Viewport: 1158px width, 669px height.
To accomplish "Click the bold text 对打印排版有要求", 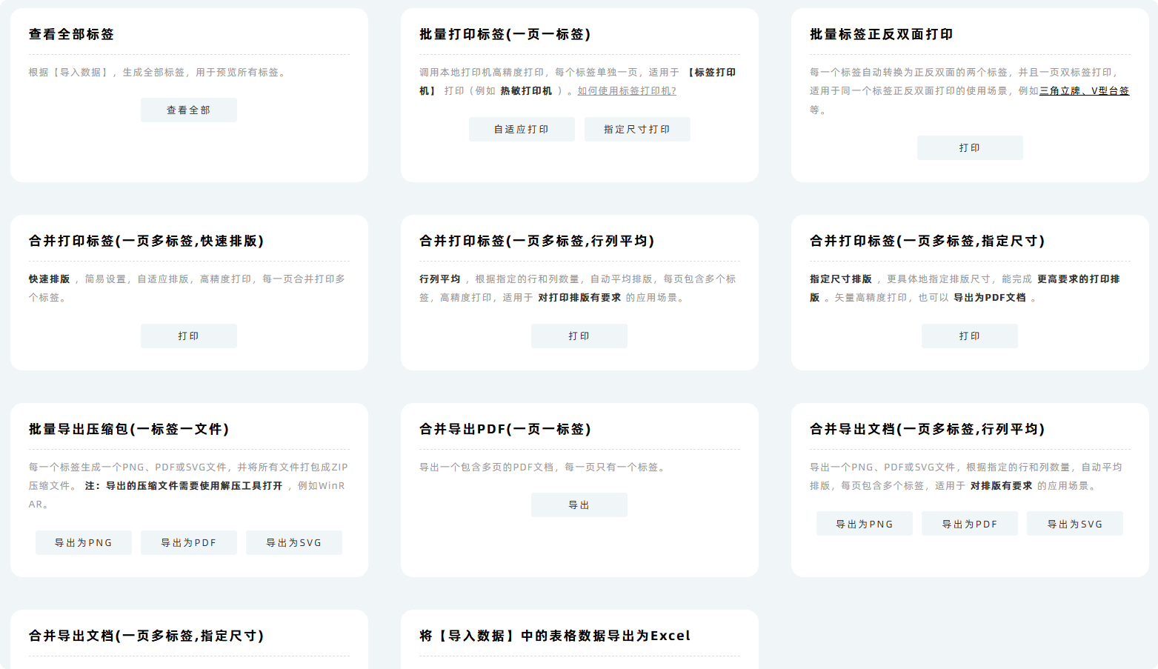I will pos(579,297).
